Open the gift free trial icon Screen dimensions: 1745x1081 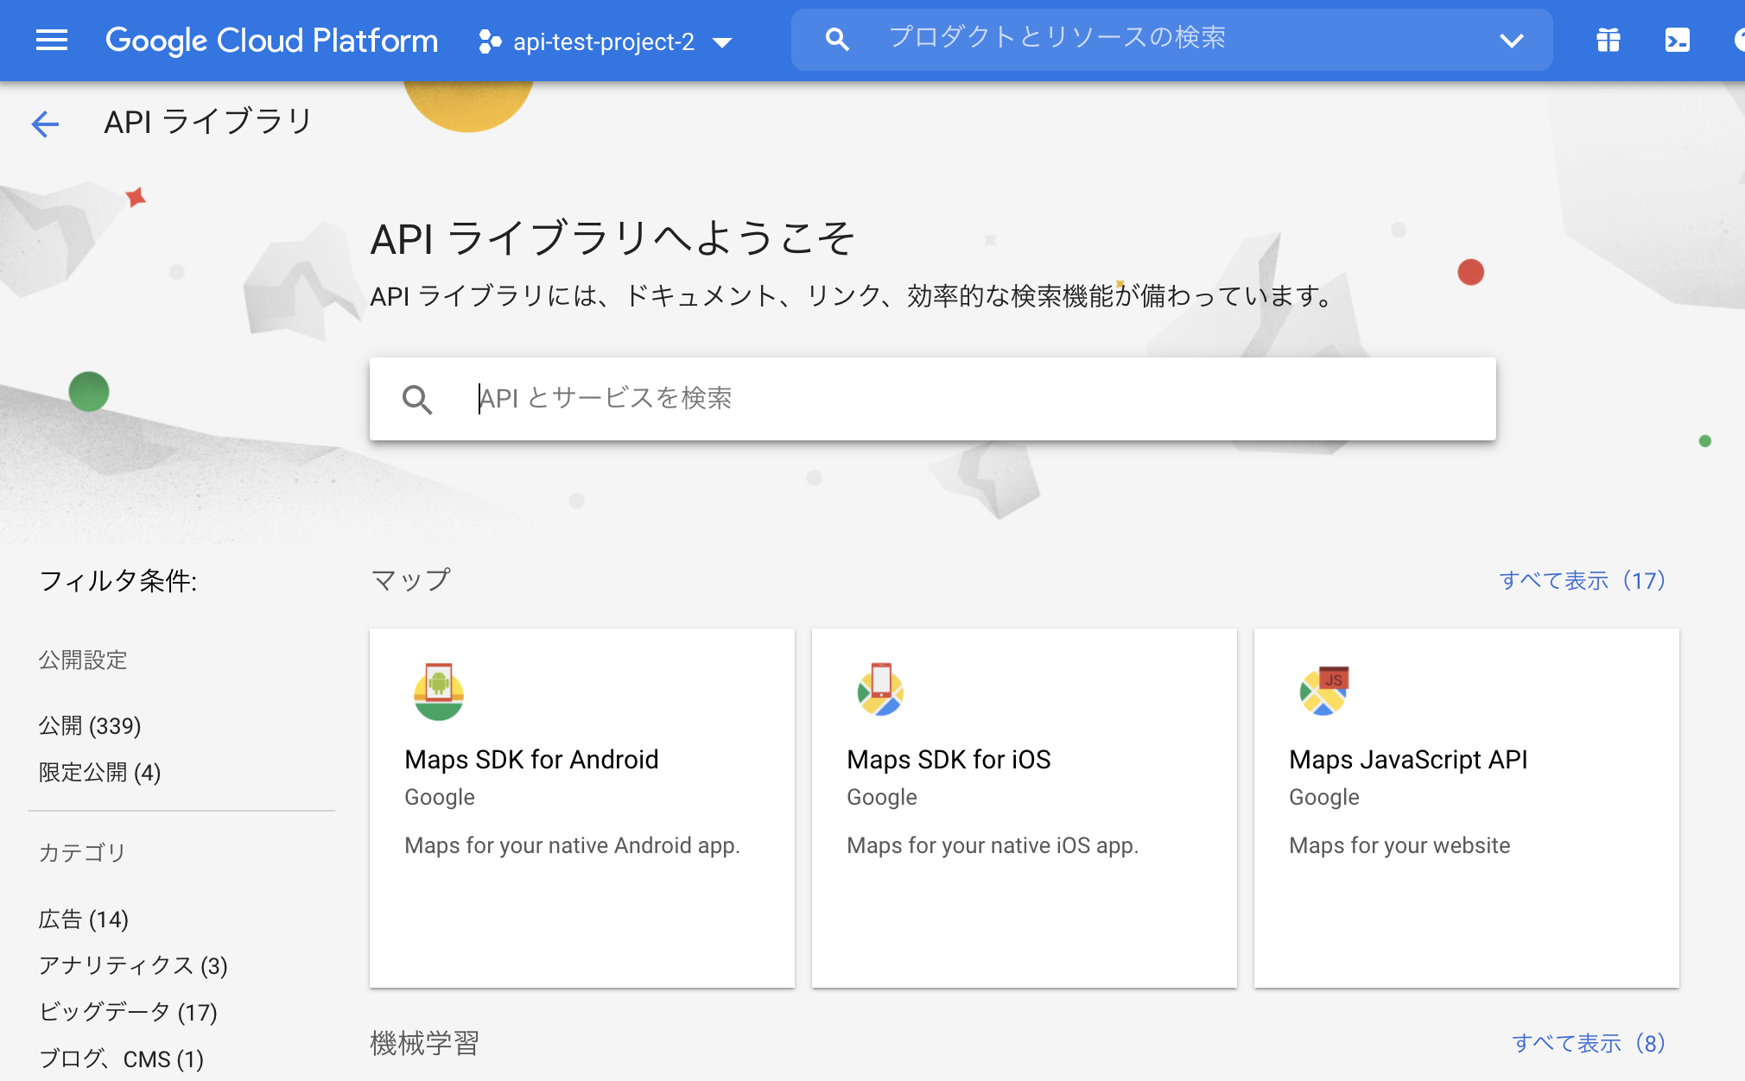tap(1609, 40)
